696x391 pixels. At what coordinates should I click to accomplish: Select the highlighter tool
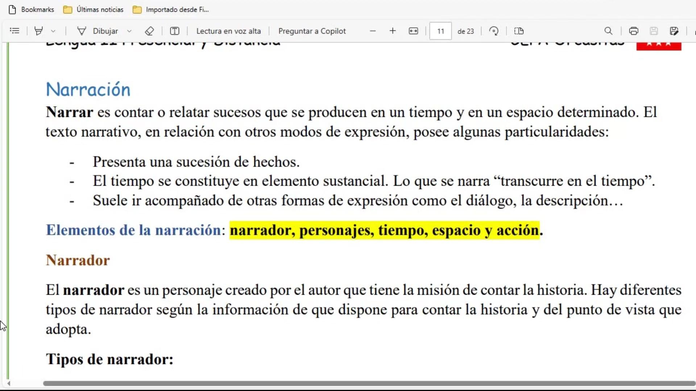[38, 31]
